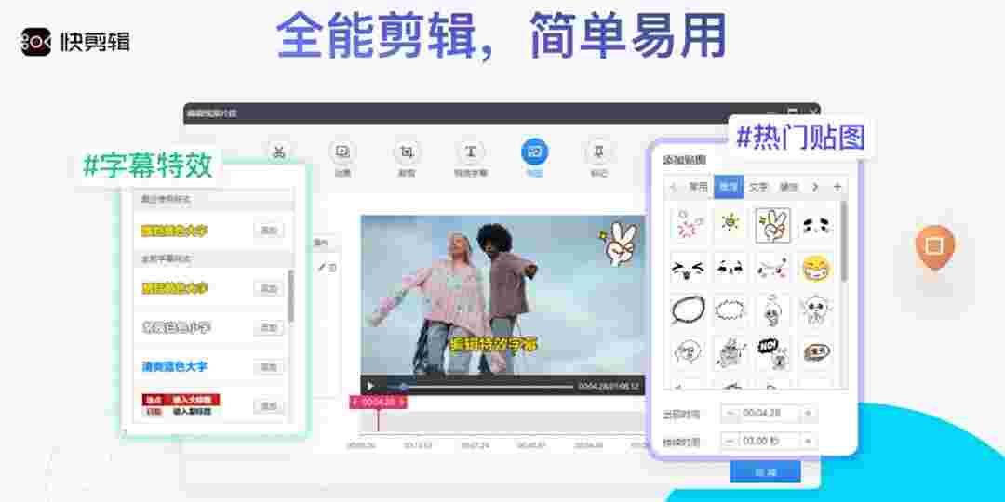Open the animation tool in toolbar
The width and height of the screenshot is (1005, 502).
coord(342,152)
